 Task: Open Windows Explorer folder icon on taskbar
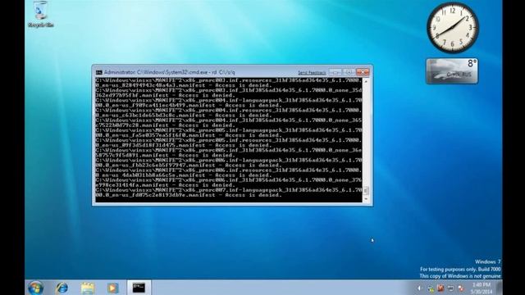[88, 288]
